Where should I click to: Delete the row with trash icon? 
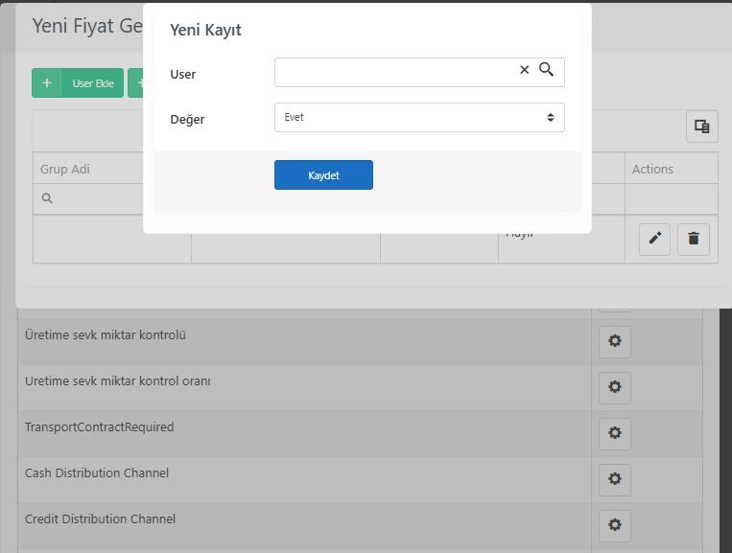coord(694,240)
